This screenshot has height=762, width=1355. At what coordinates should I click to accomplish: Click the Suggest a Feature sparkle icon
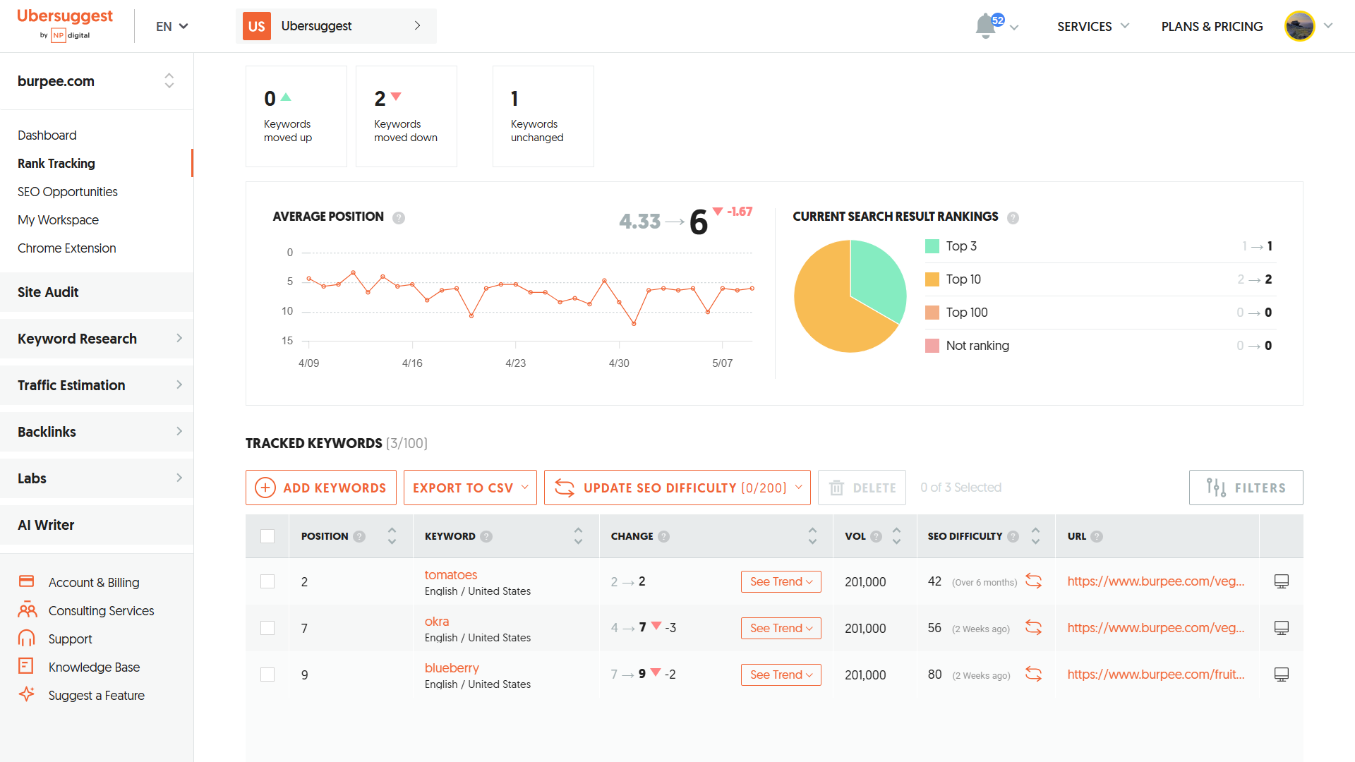click(26, 694)
